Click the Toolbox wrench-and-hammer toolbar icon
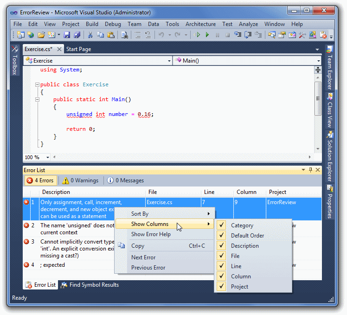347x315 pixels. pos(302,35)
